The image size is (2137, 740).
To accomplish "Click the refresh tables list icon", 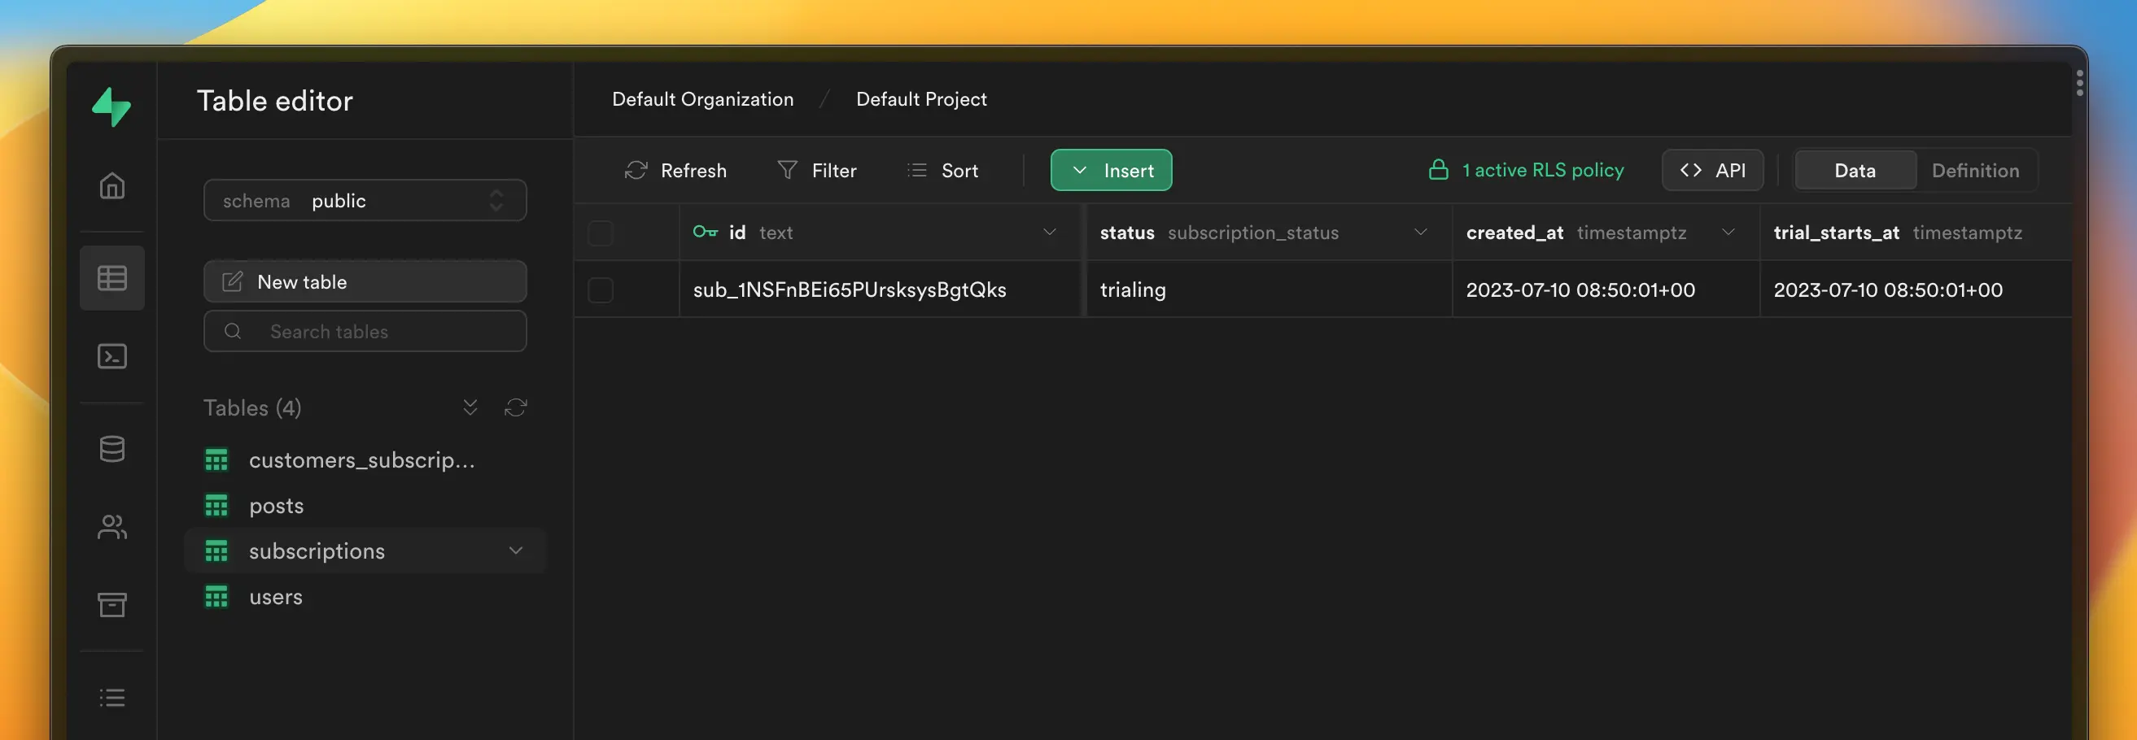I will pos(515,407).
